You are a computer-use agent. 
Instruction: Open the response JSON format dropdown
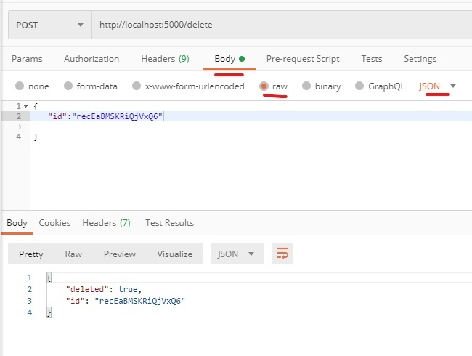pos(237,254)
